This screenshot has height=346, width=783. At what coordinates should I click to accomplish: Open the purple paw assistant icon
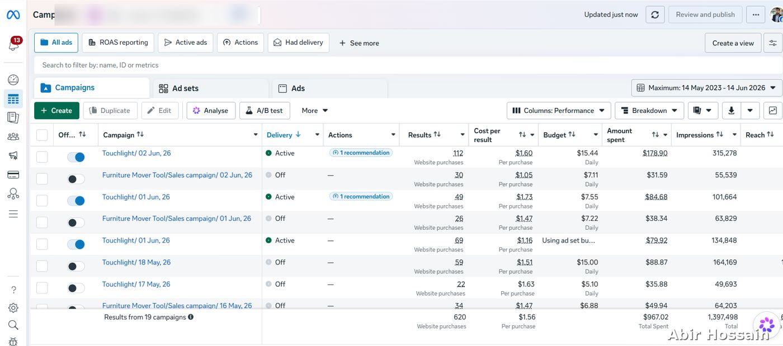(x=767, y=324)
